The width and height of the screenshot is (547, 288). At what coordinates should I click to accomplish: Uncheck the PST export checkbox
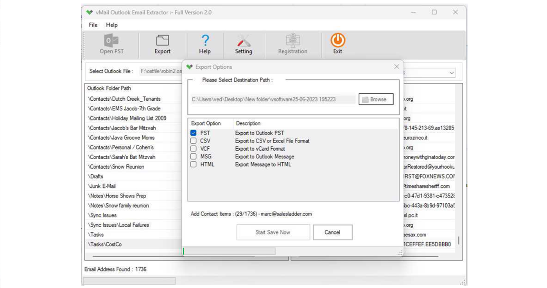(x=194, y=133)
